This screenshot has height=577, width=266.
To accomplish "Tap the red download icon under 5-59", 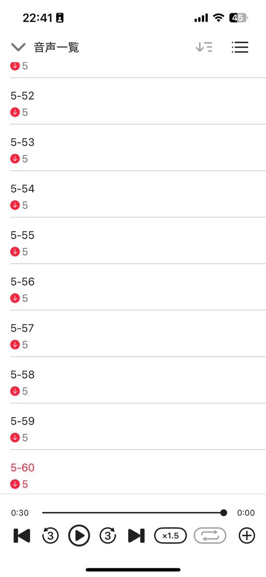I will click(x=15, y=437).
